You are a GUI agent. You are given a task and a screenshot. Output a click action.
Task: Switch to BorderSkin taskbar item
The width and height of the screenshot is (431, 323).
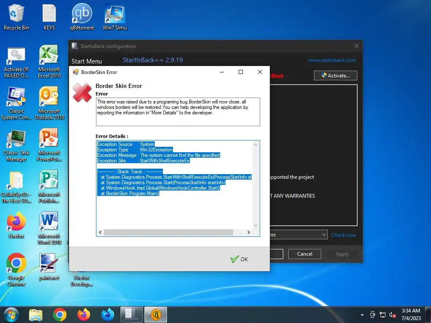point(156,315)
